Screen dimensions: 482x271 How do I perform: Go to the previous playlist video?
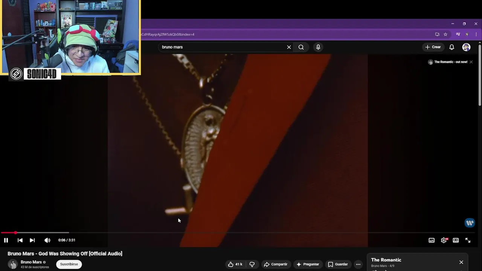tap(20, 240)
